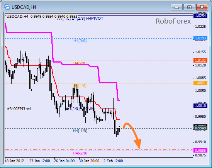Image resolution: width=212 pixels, height=168 pixels.
Task: Minimize the USDCAD,H4 chart window
Action: (176, 7)
